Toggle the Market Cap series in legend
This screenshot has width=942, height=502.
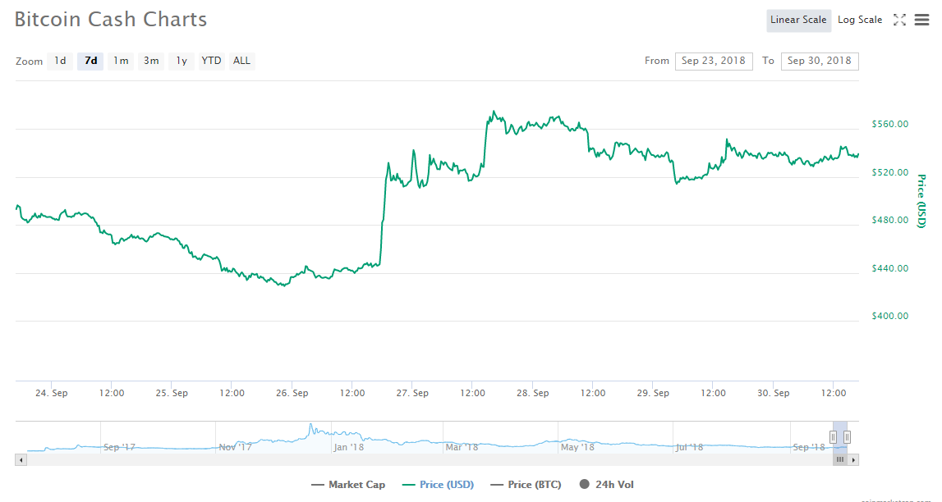pos(348,485)
